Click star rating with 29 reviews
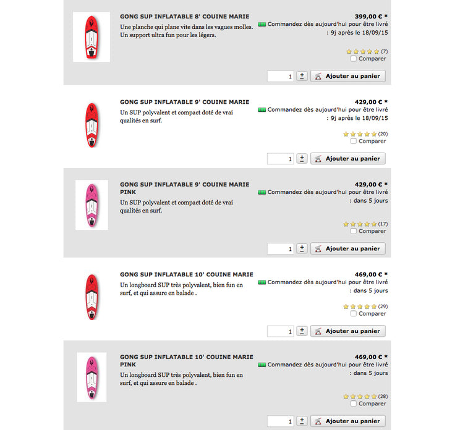The image size is (455, 430). tap(360, 306)
